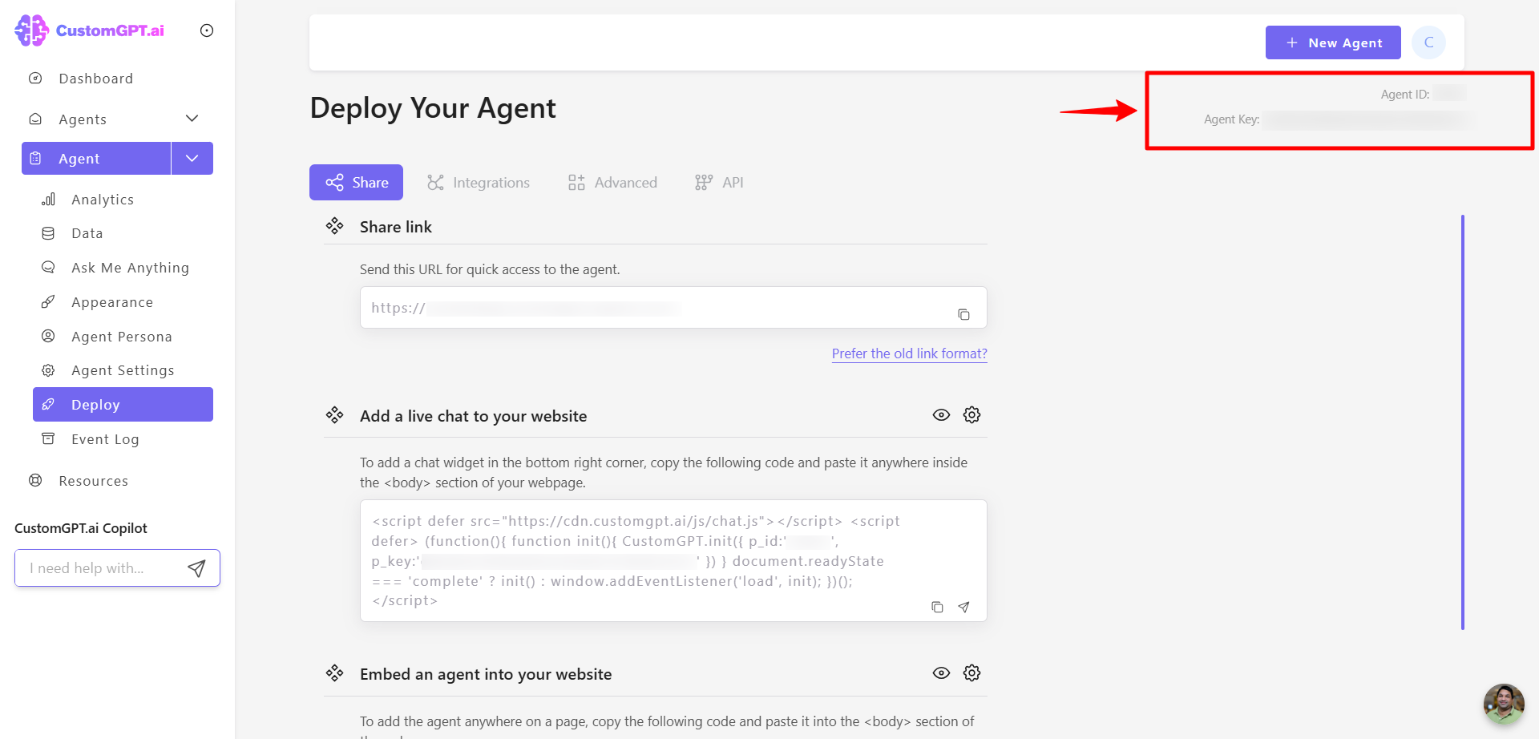This screenshot has height=739, width=1539.
Task: Click the Data database icon
Action: coord(48,233)
